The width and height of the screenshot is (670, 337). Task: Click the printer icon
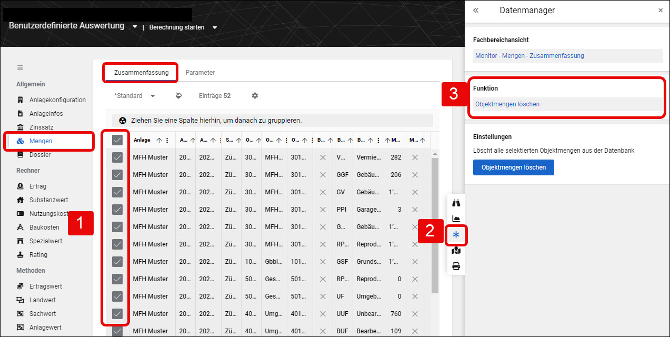[x=456, y=266]
